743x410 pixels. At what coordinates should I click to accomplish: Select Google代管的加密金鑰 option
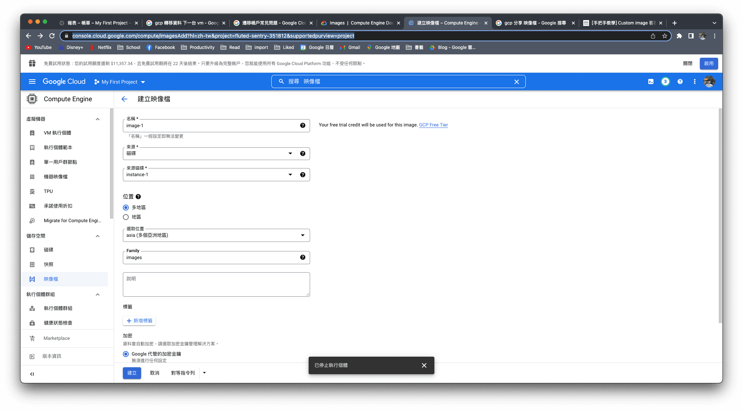[x=126, y=353]
